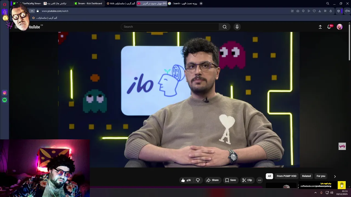
Task: Open the YouTube account avatar menu
Action: [339, 27]
